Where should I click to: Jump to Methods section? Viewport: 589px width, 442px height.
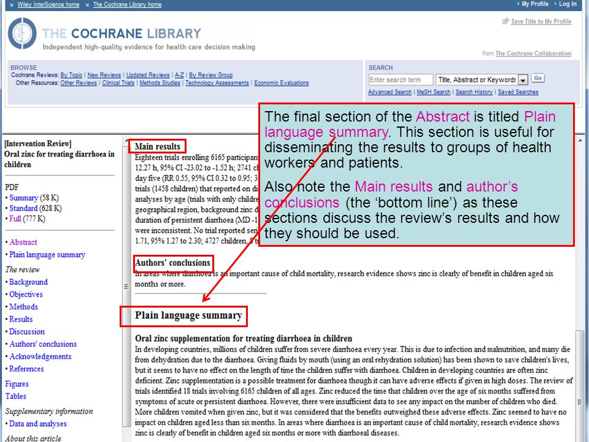[x=23, y=307]
